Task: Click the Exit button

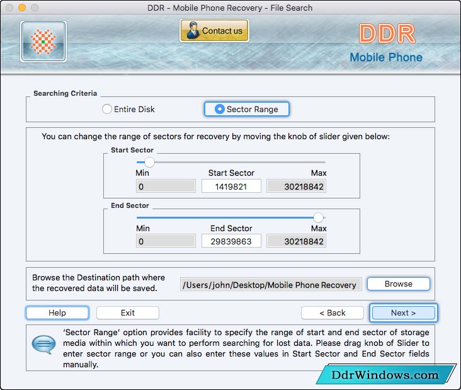Action: pos(128,313)
